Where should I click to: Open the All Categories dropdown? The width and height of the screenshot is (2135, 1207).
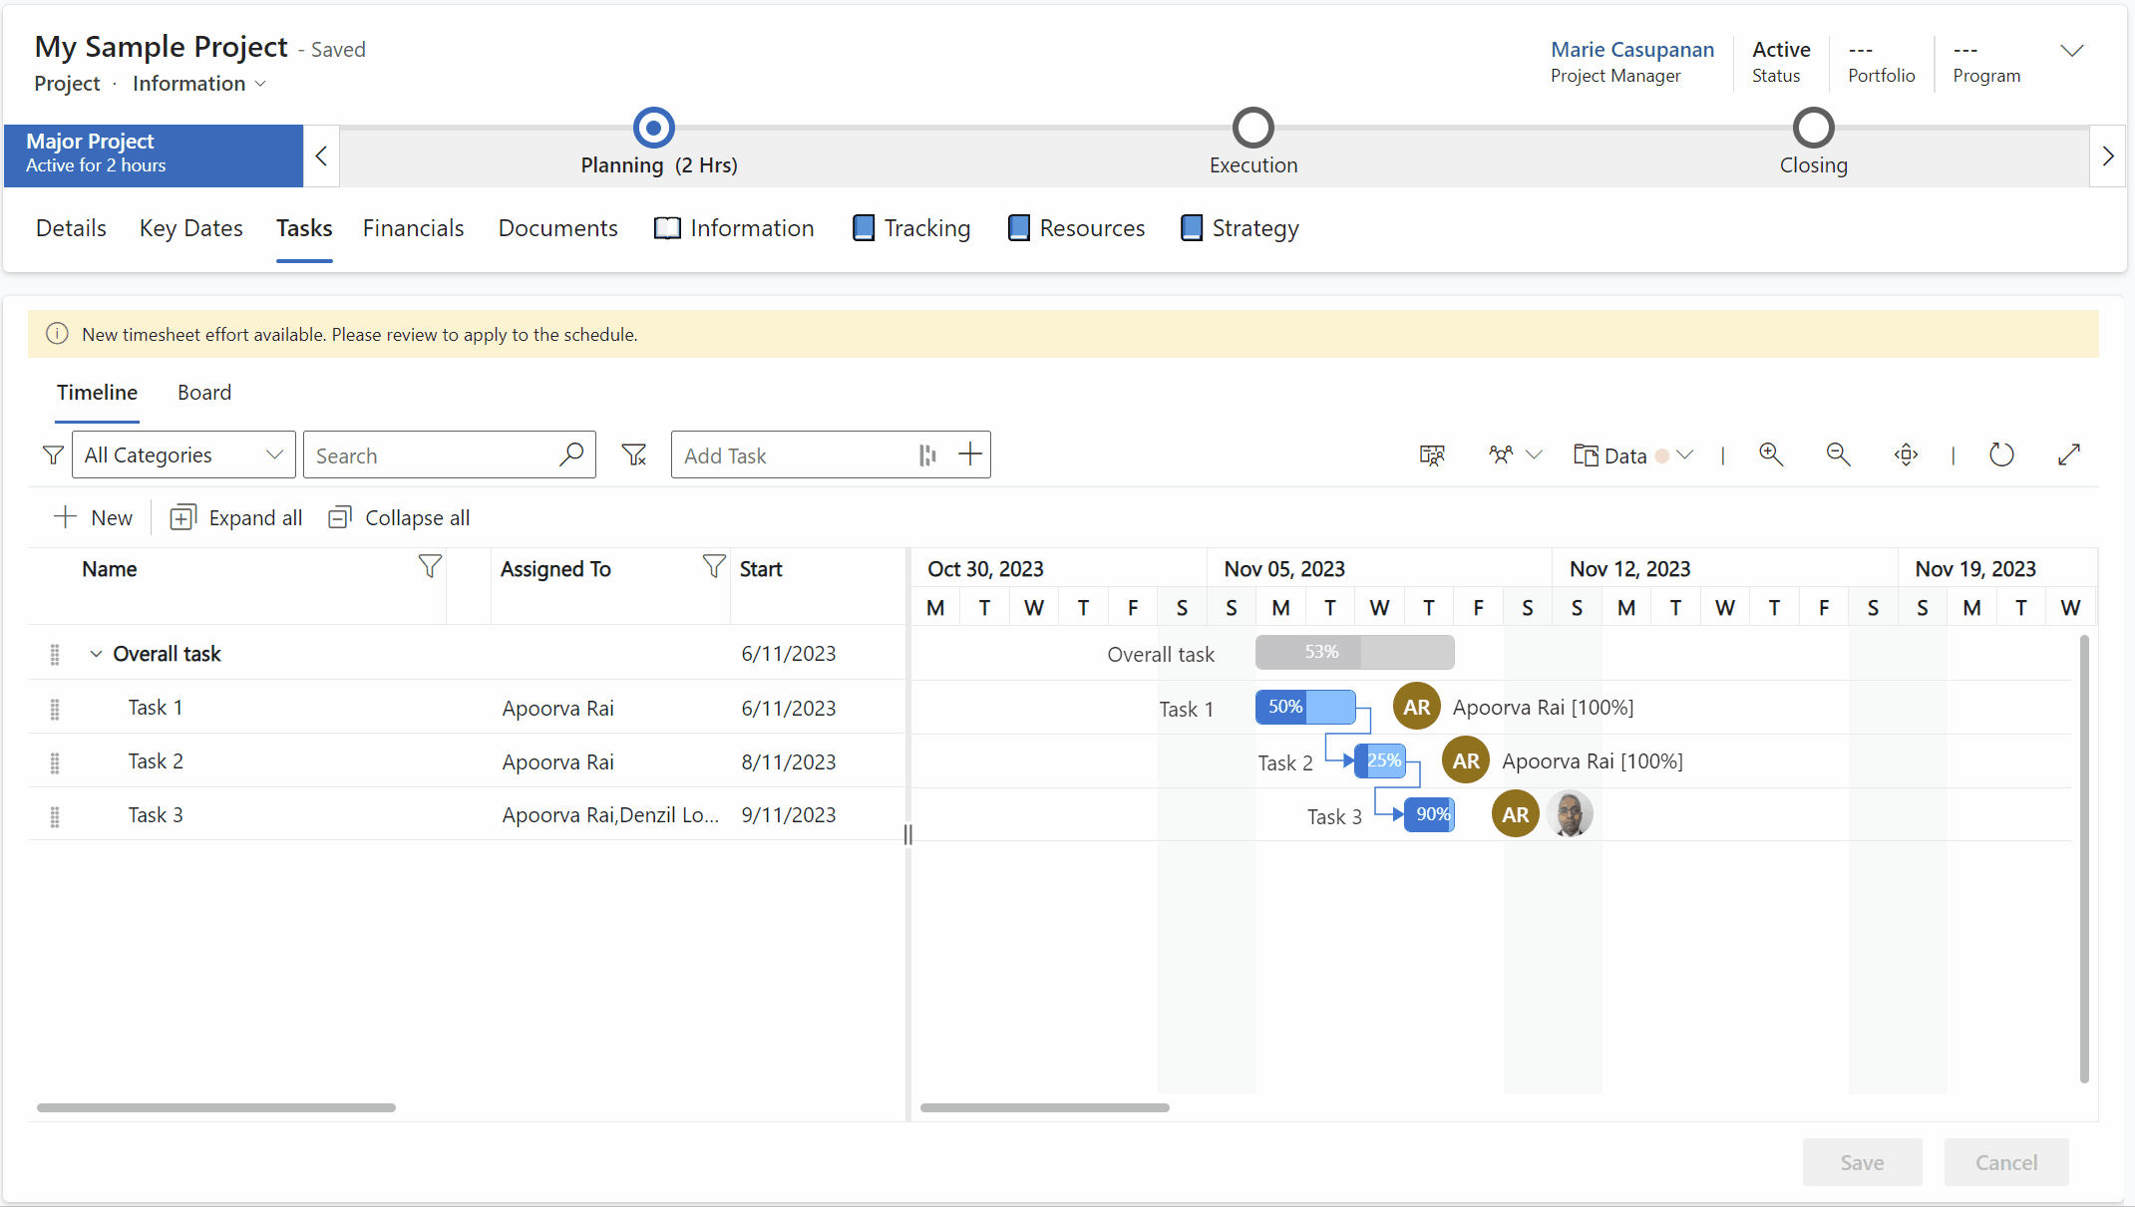point(183,455)
